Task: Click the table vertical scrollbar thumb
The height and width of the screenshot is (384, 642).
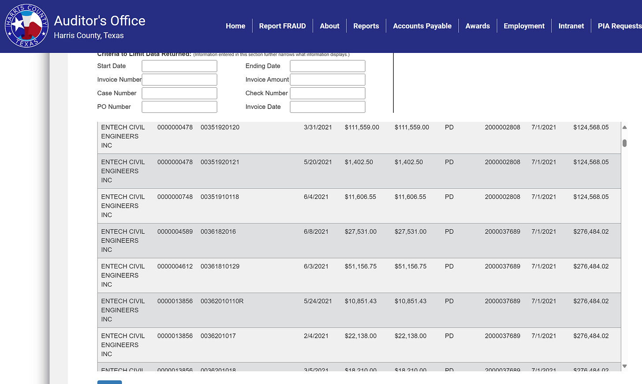Action: click(624, 143)
